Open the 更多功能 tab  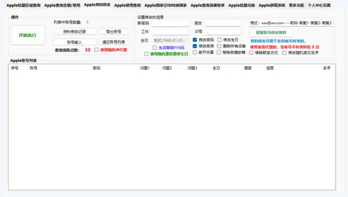296,6
